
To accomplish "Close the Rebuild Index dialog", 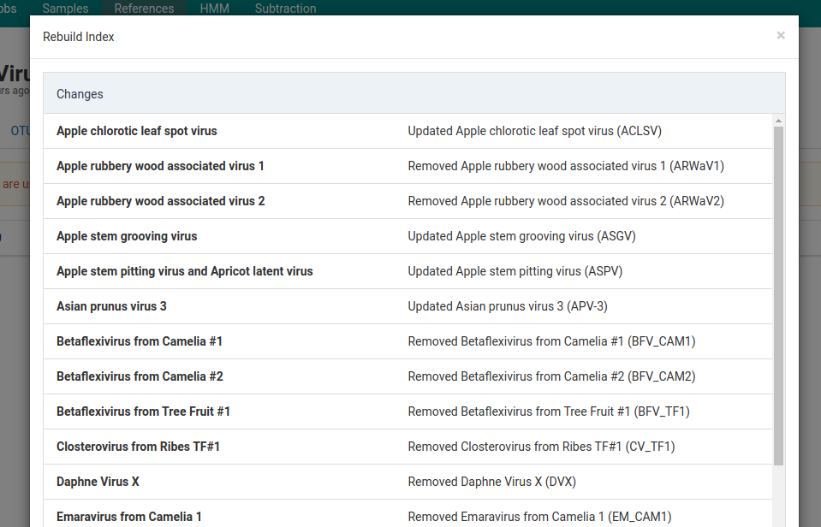I will click(780, 35).
